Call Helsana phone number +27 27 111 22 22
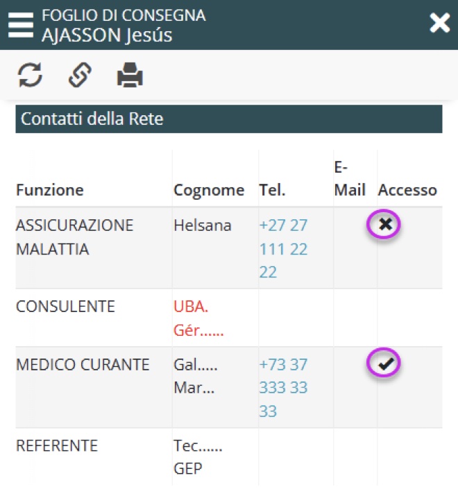Viewport: 458px width, 498px height. pos(283,248)
